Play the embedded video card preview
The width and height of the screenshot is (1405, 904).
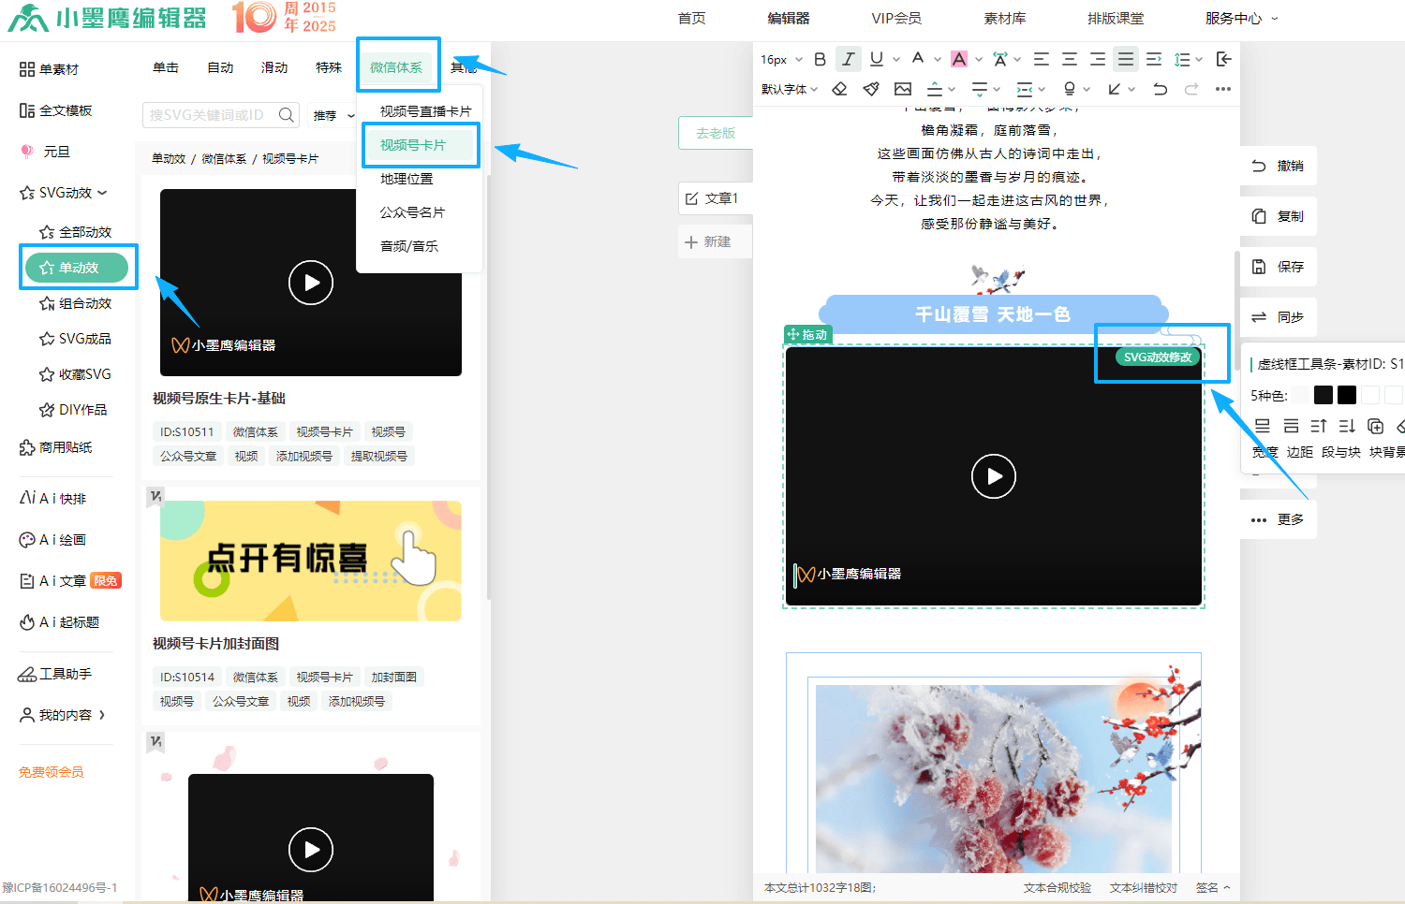tap(993, 476)
